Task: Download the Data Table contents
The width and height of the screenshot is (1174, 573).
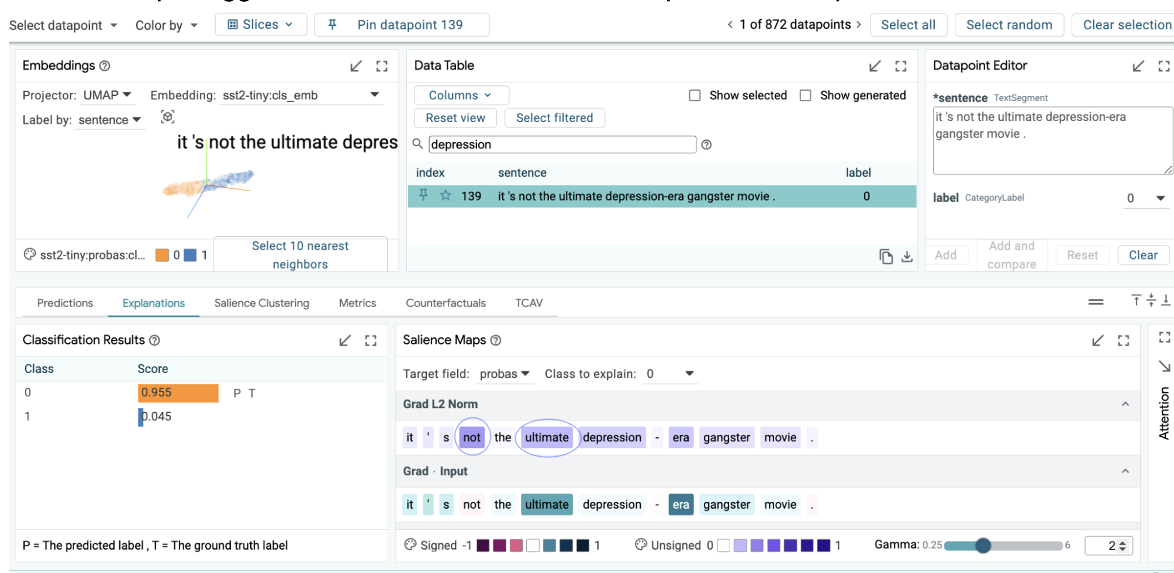Action: (907, 257)
